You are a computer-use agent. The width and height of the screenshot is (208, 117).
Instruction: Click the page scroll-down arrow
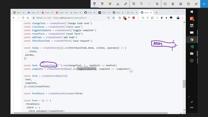(x=184, y=110)
